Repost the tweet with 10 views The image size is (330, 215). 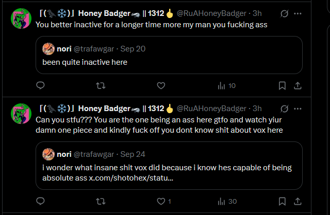point(101,86)
